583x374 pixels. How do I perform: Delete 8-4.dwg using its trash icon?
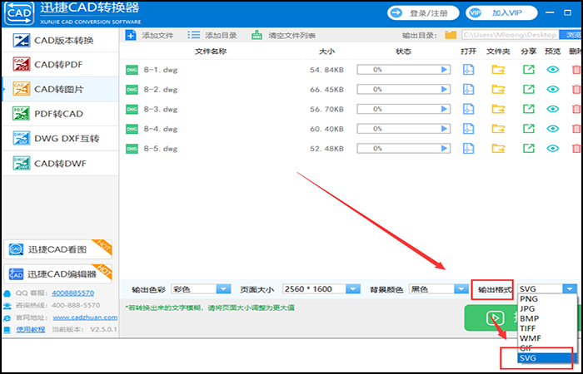576,129
